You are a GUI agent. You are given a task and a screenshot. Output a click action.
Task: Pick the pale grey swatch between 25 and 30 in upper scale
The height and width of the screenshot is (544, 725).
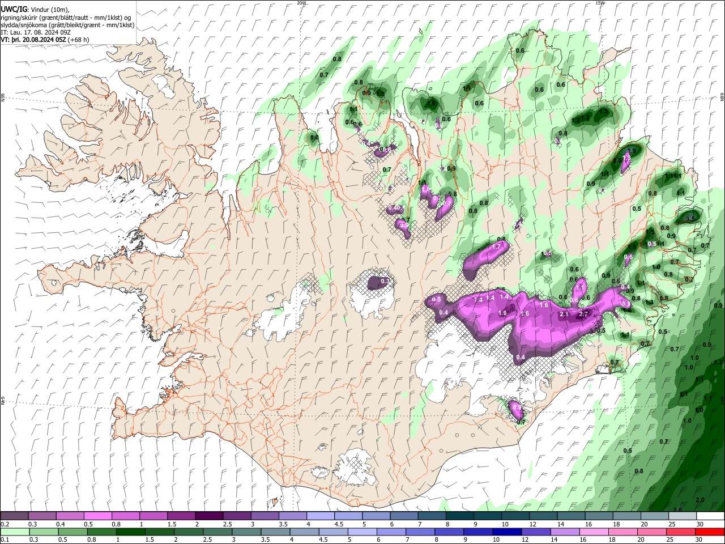681,516
